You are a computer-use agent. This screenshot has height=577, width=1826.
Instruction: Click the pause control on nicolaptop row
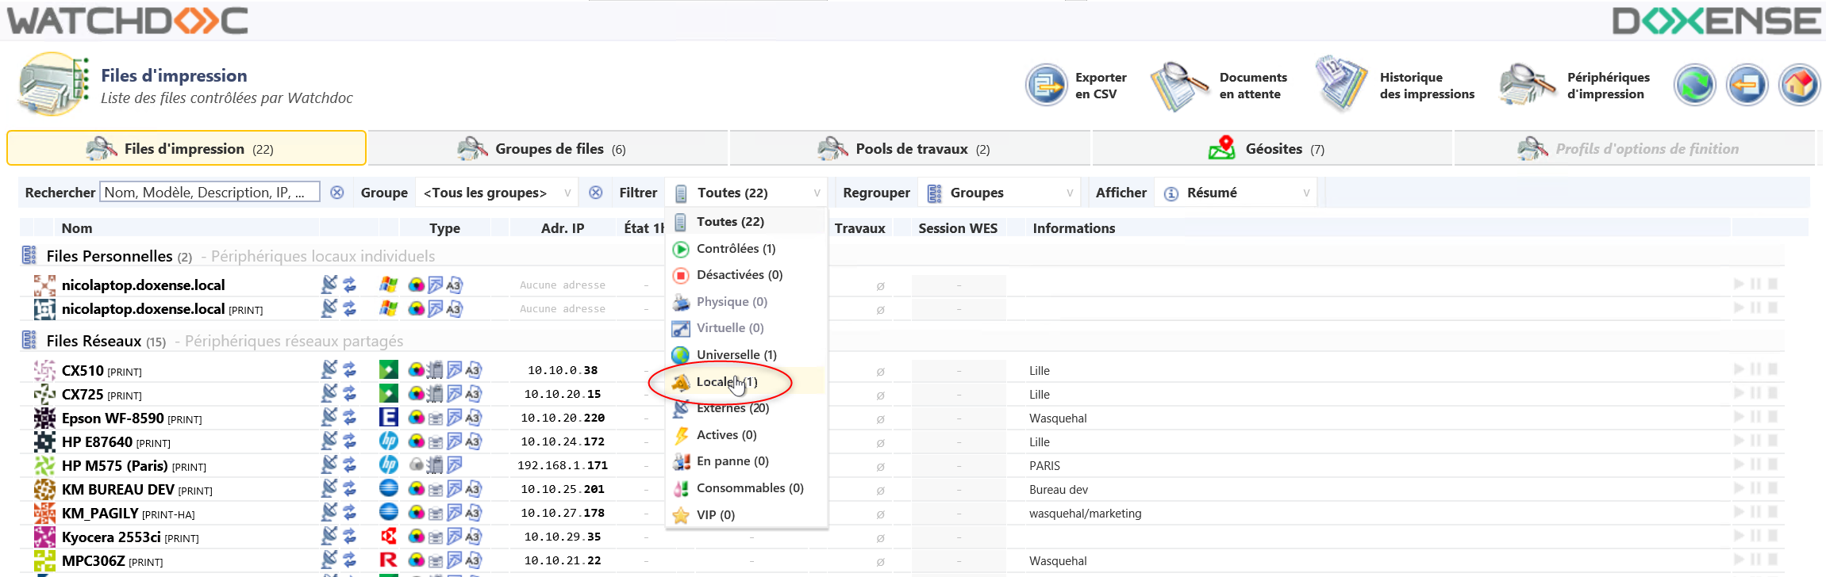pyautogui.click(x=1755, y=284)
